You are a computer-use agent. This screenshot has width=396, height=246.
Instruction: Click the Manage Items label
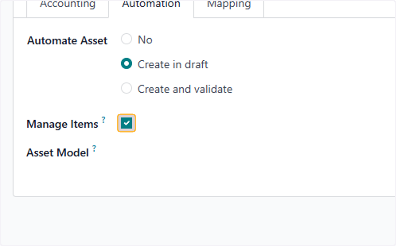tap(62, 124)
